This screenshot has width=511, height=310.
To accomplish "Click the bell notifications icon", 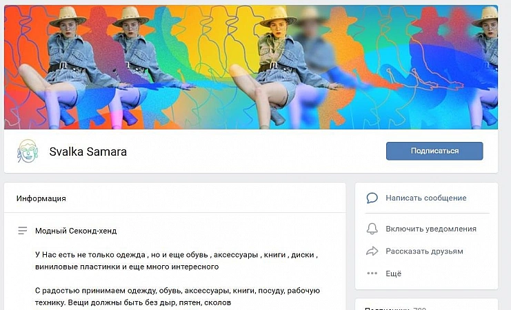I will (x=372, y=229).
